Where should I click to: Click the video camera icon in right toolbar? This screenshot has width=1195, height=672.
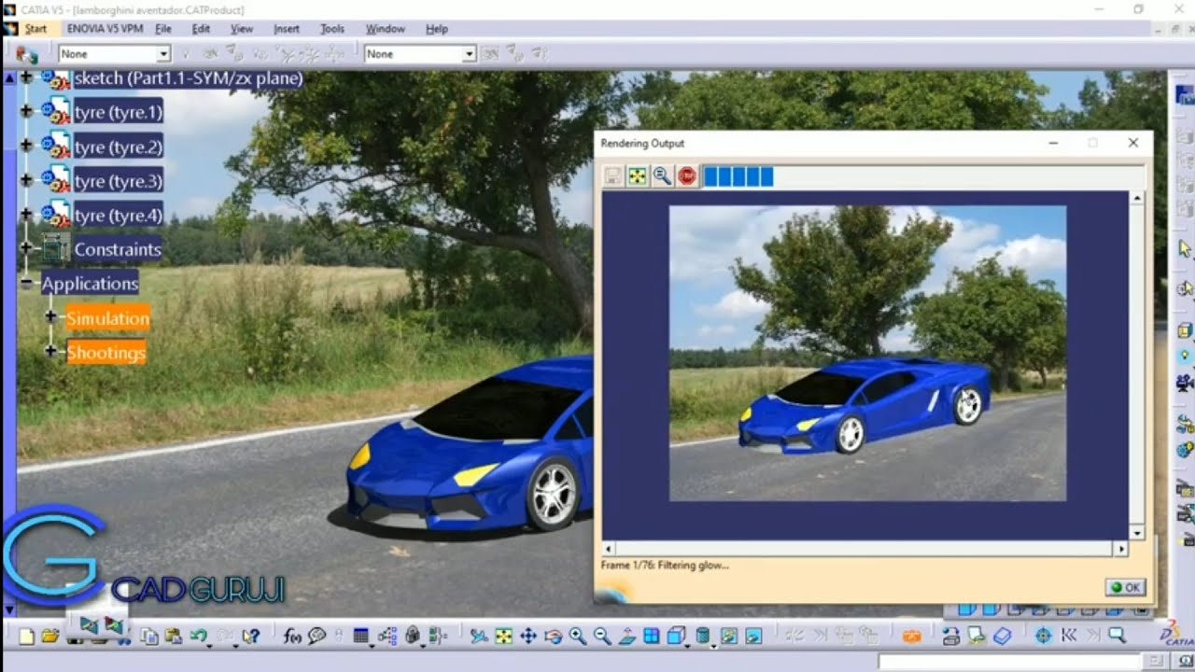1185,382
